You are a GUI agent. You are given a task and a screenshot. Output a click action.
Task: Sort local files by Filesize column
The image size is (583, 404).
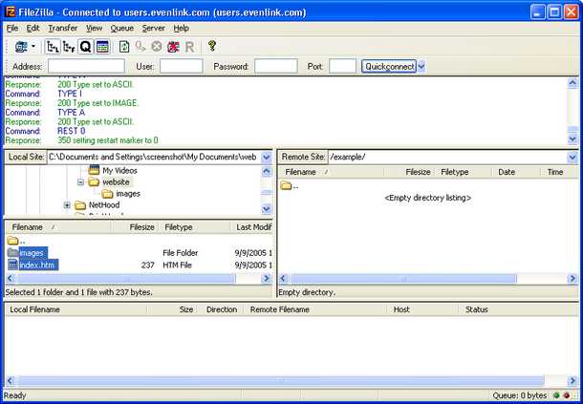click(x=136, y=227)
